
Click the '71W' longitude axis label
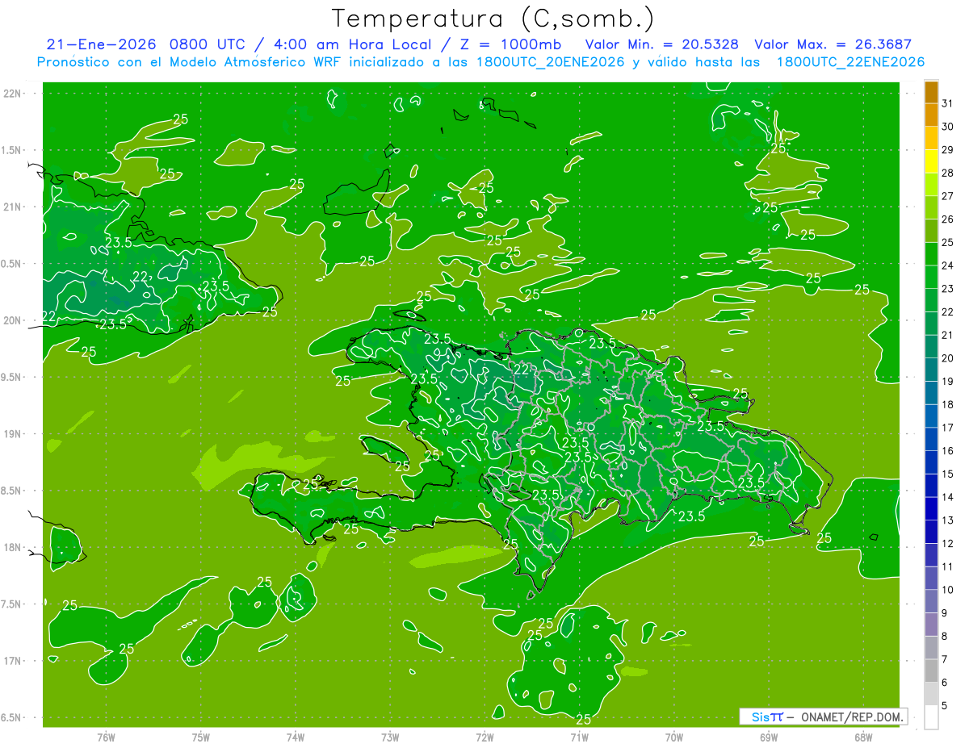click(x=579, y=737)
